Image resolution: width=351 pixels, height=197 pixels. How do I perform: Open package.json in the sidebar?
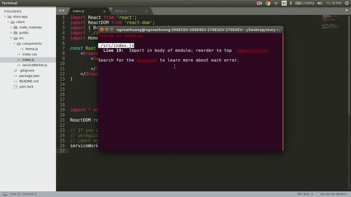pyautogui.click(x=29, y=76)
